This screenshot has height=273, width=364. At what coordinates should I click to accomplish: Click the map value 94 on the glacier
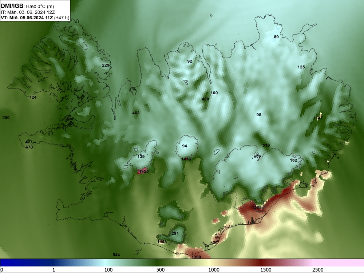pos(185,146)
